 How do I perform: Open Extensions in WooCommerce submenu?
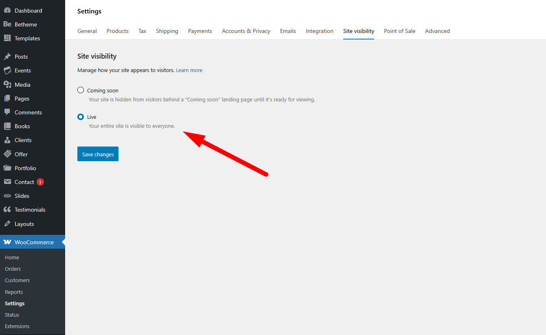(x=17, y=326)
